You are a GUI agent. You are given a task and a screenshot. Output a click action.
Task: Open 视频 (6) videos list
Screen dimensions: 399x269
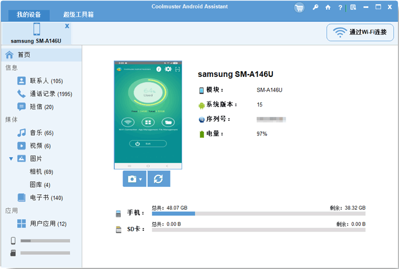point(40,146)
